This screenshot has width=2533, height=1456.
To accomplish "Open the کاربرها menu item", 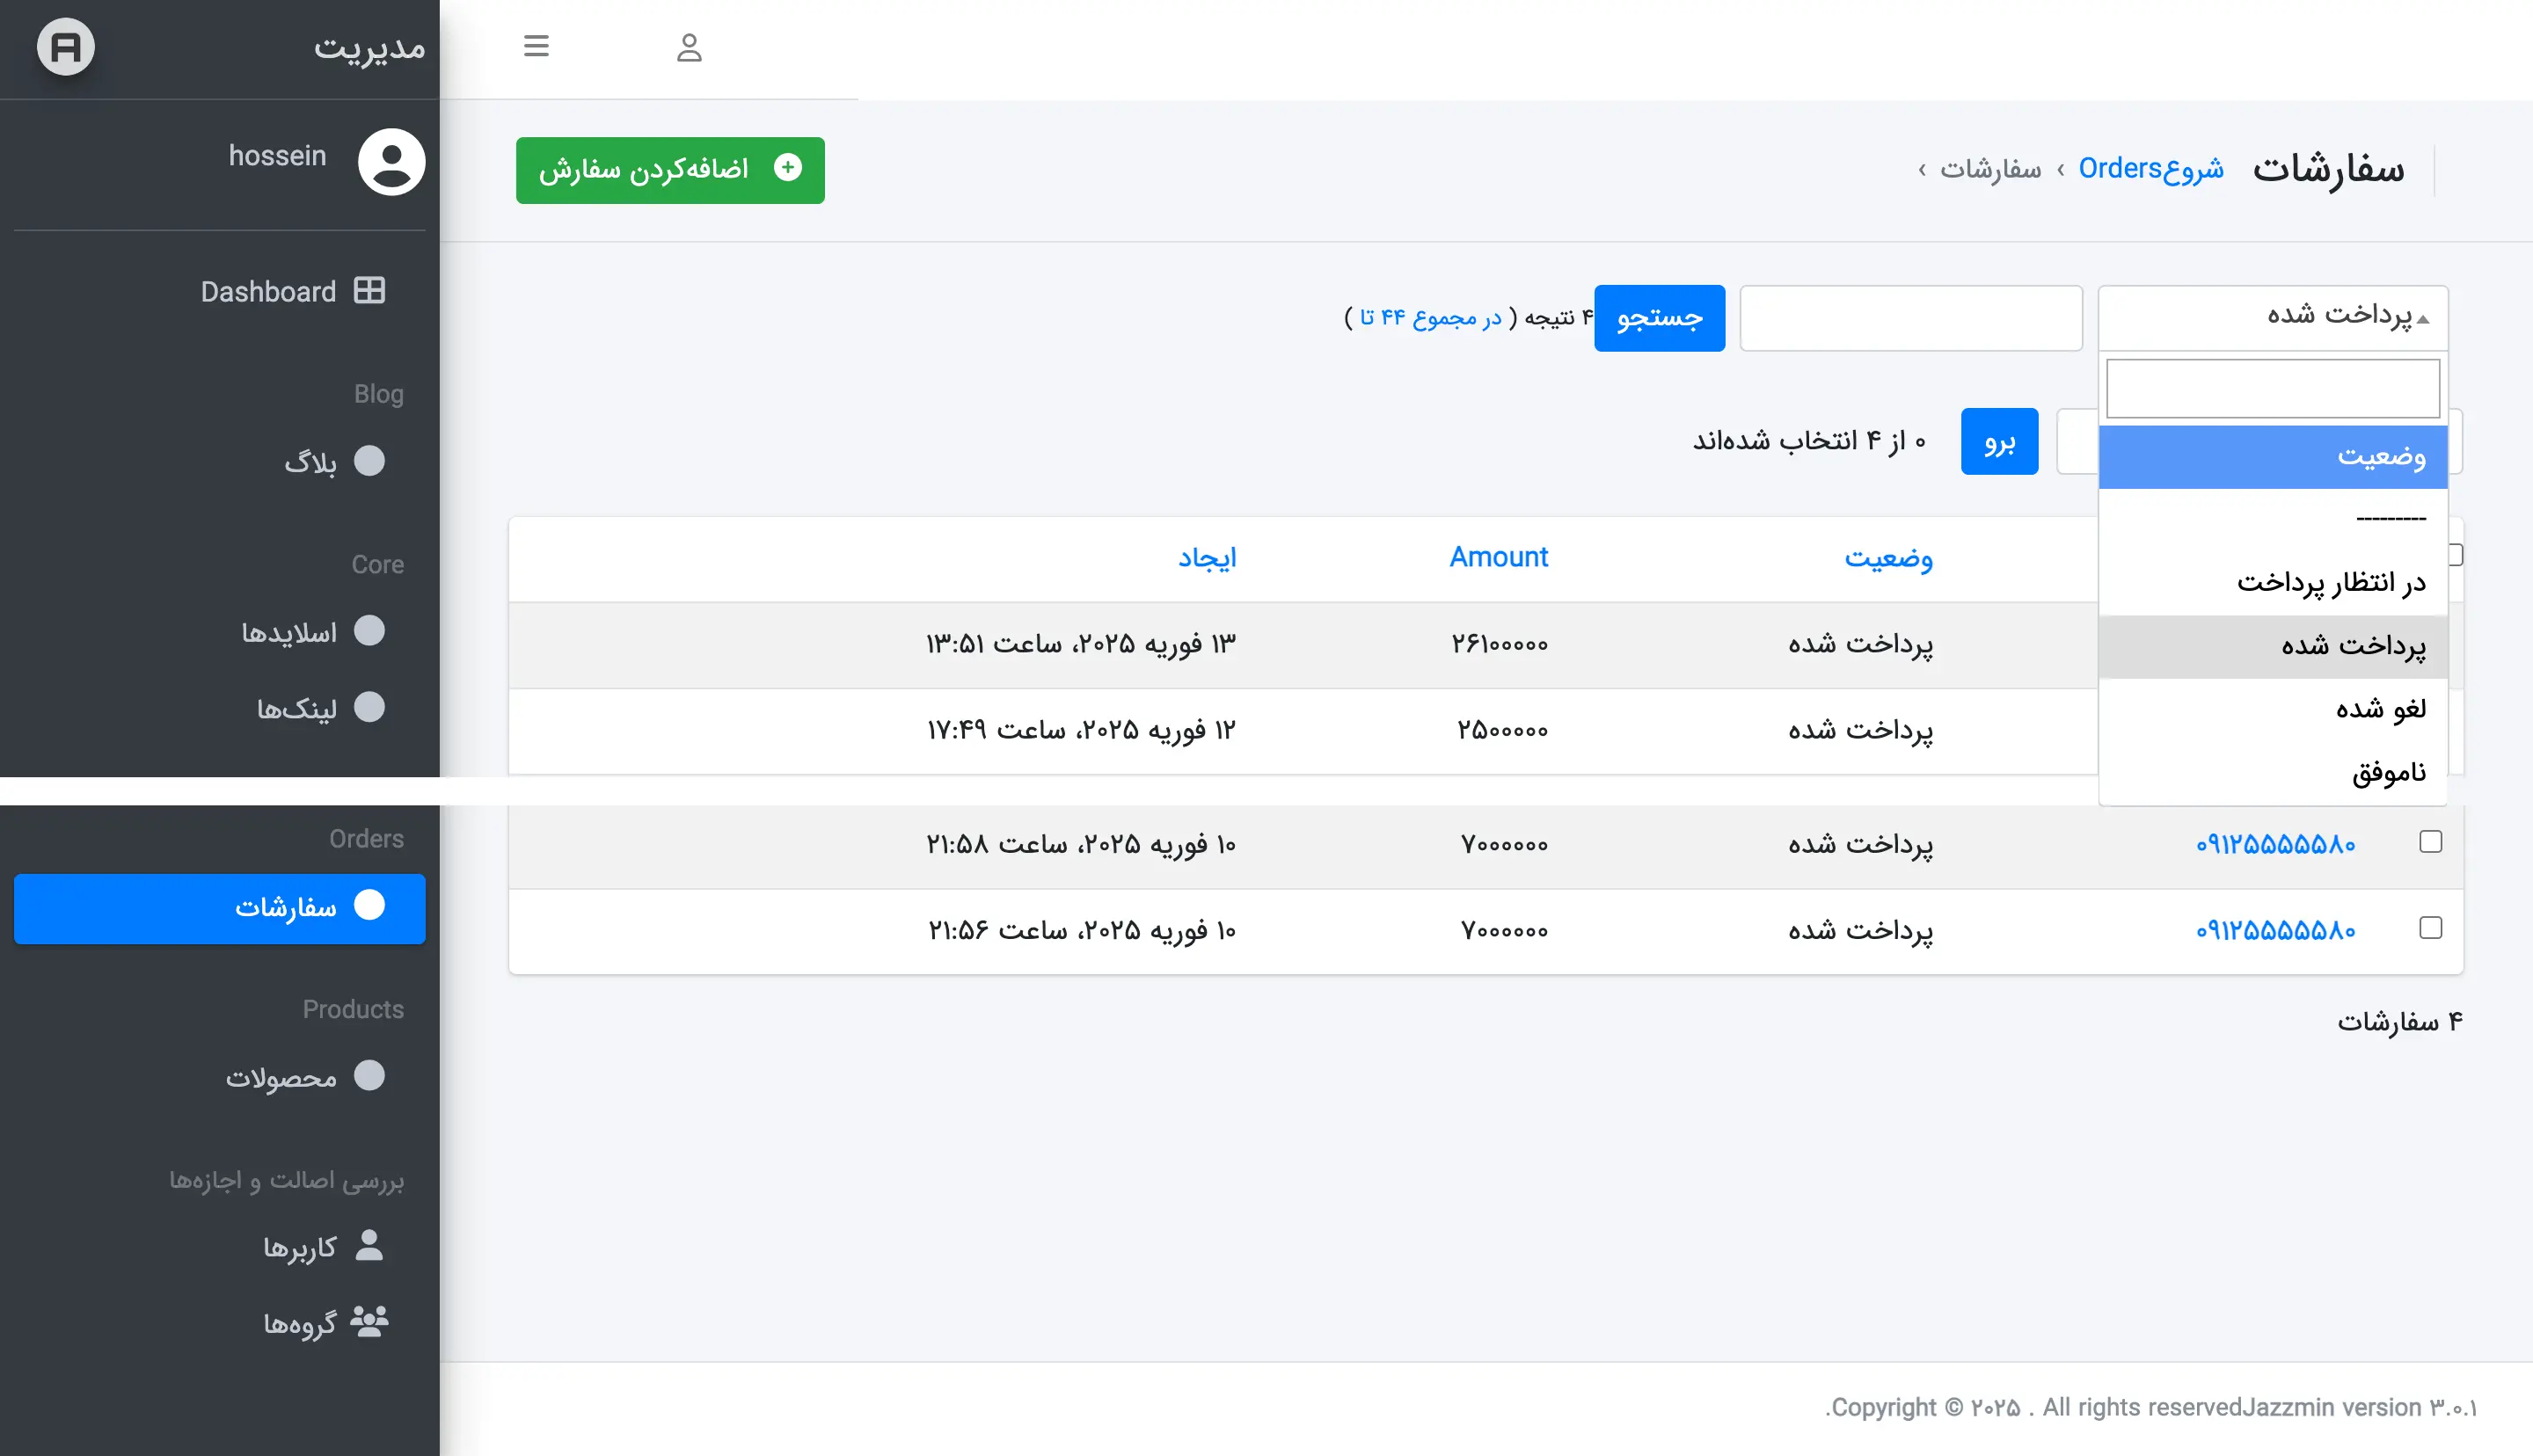I will pyautogui.click(x=220, y=1247).
